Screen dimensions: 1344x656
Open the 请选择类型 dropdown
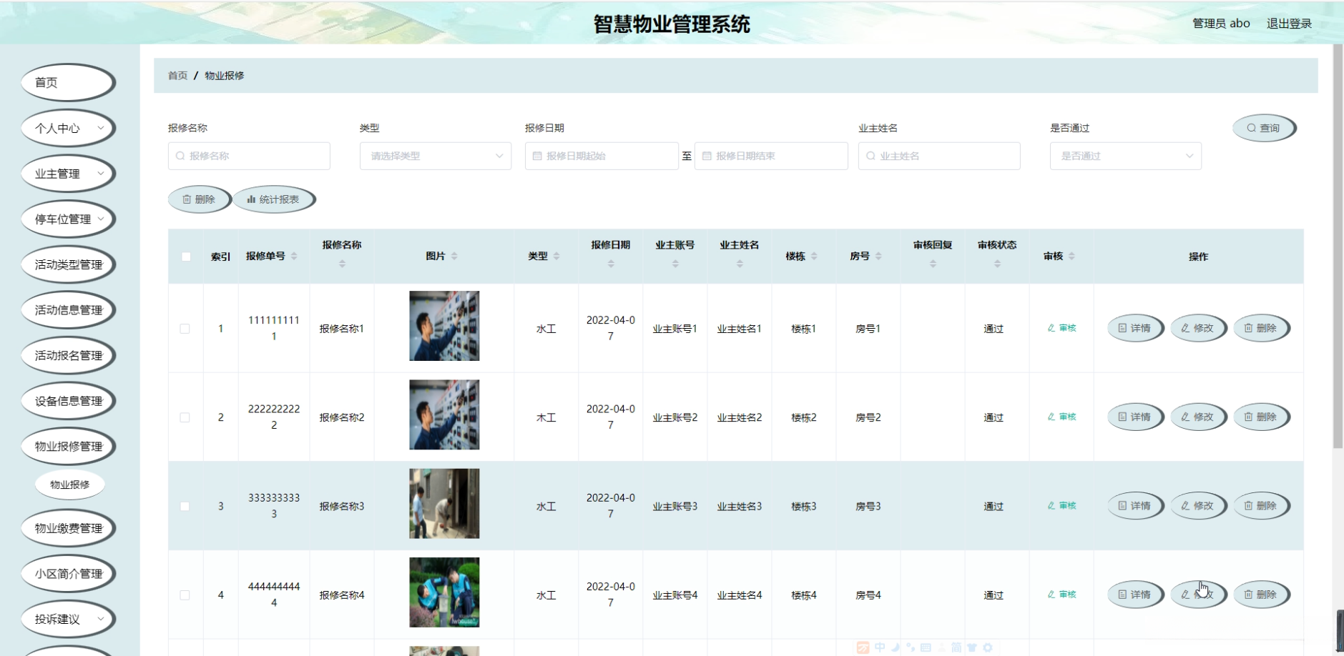(x=435, y=156)
